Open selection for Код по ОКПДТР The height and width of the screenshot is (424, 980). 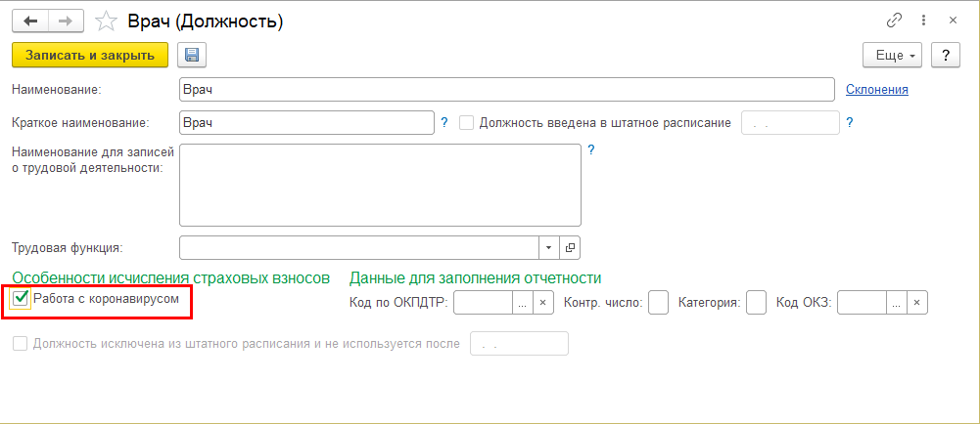pyautogui.click(x=523, y=303)
